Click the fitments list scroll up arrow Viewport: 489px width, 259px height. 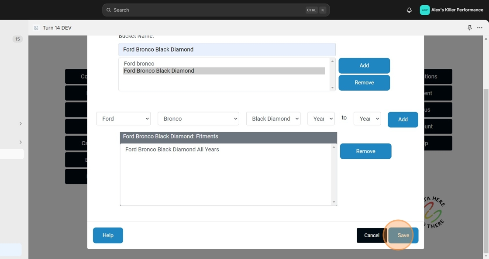tap(334, 147)
